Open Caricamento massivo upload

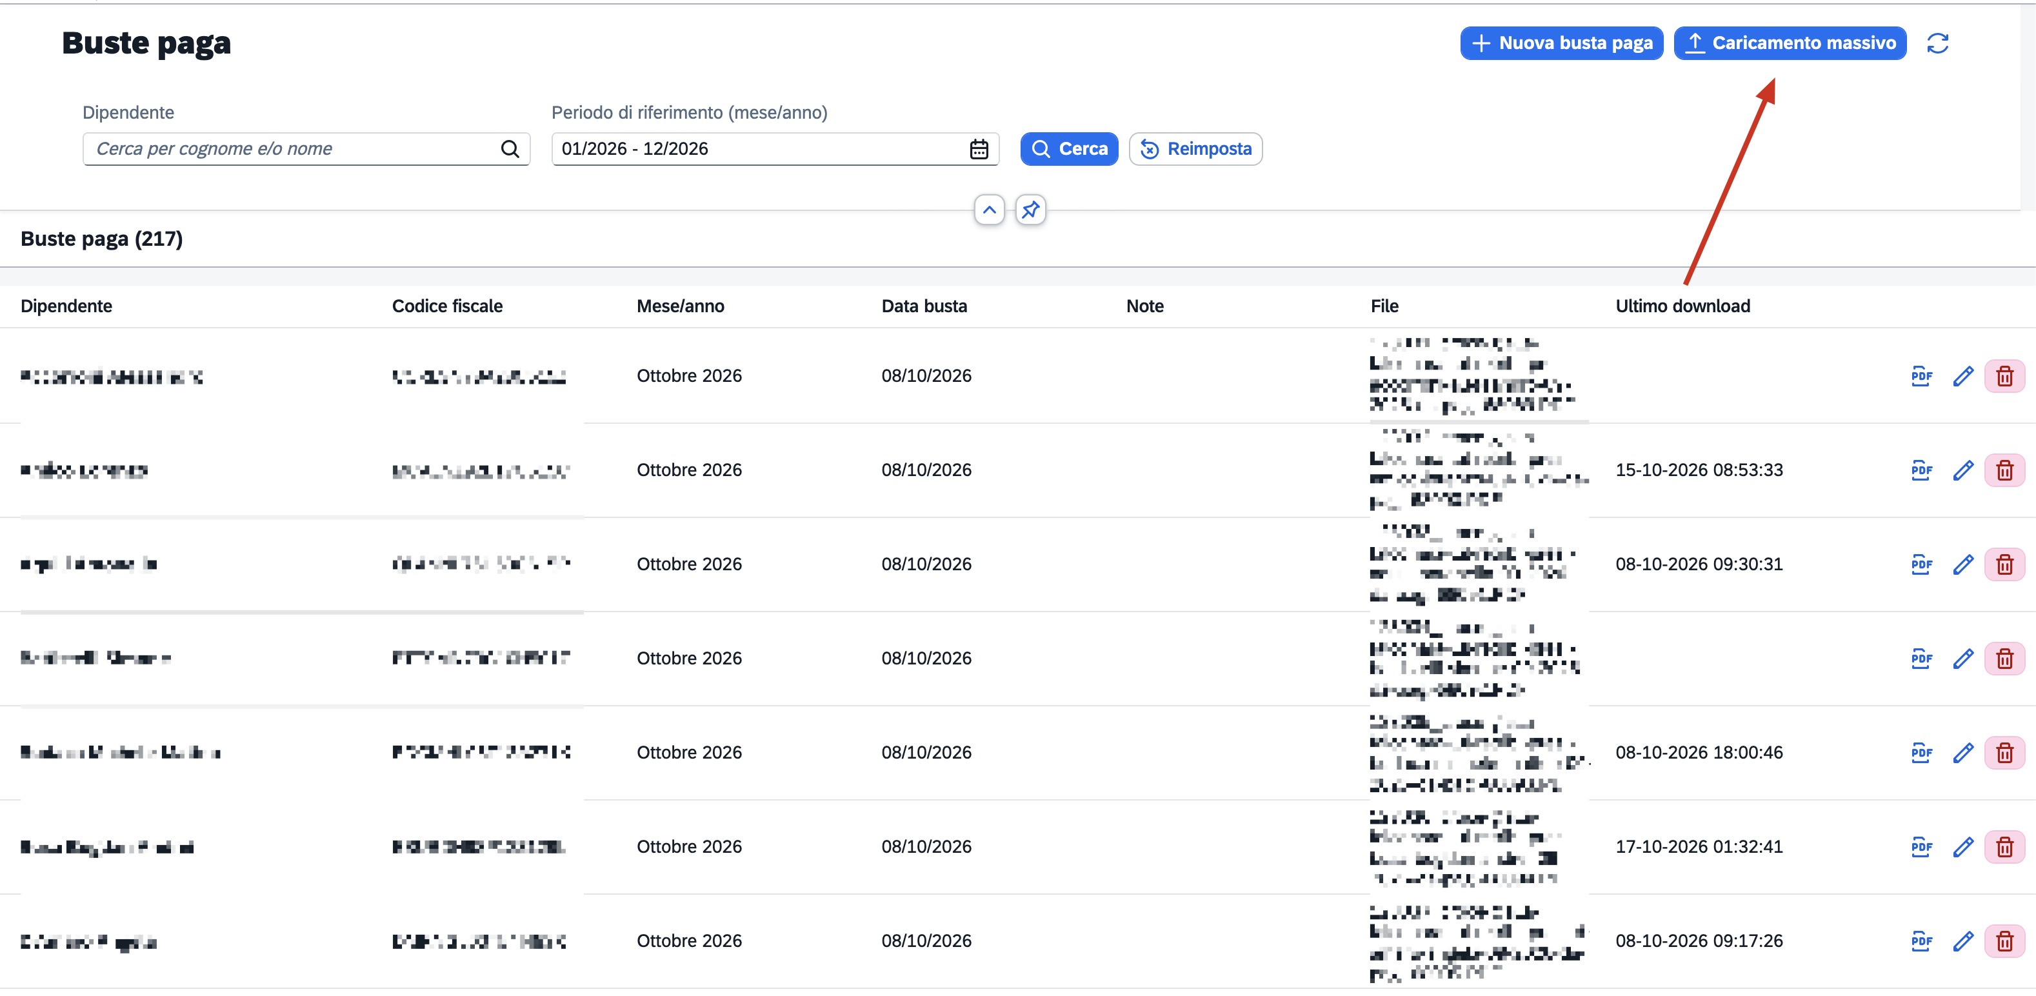tap(1790, 43)
